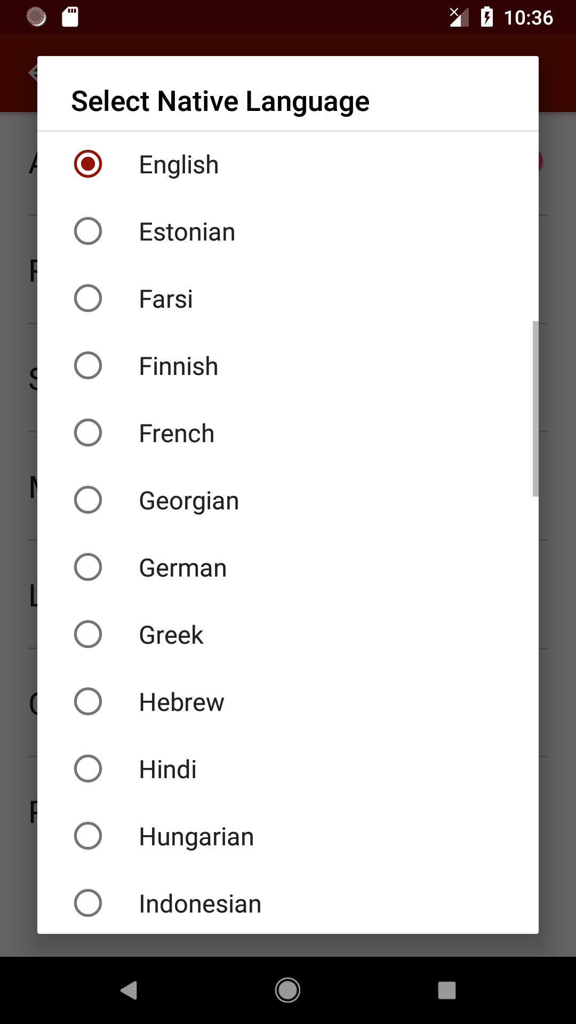Tap the Hindi language label
The width and height of the screenshot is (576, 1024).
click(x=167, y=769)
